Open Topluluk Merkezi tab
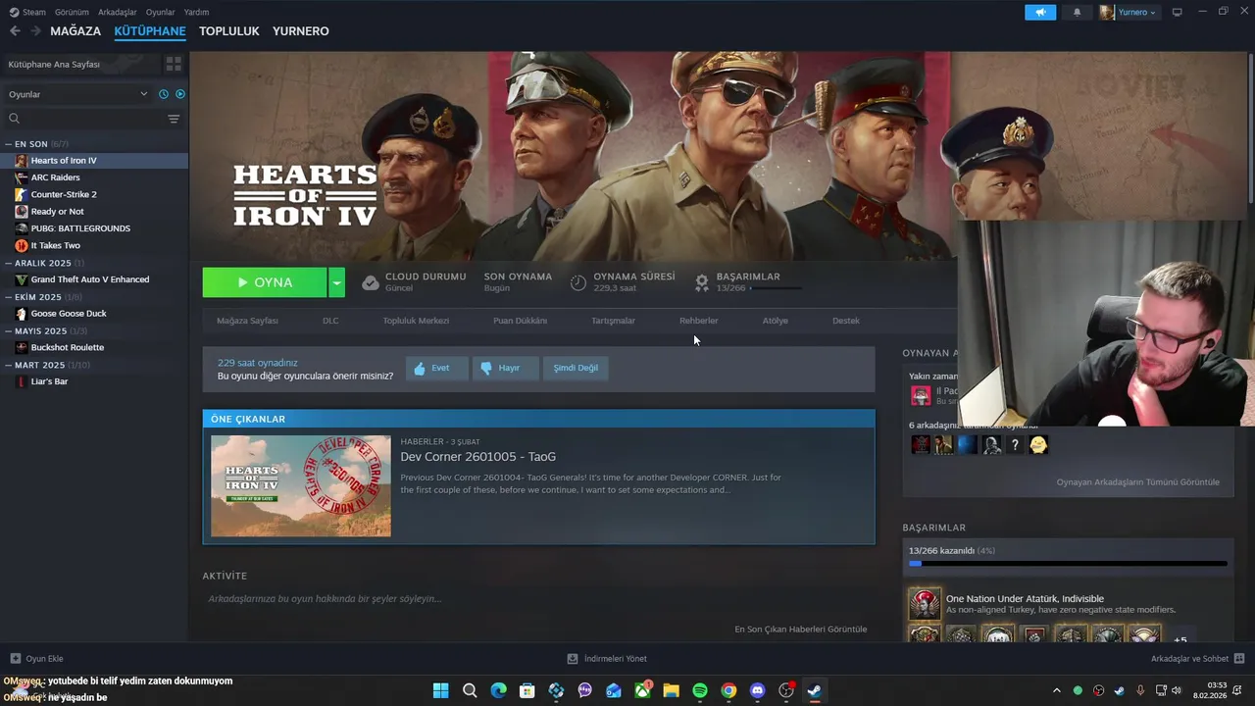 click(x=416, y=321)
